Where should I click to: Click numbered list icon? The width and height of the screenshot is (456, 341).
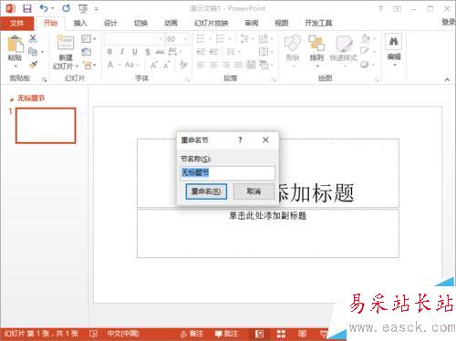220,38
